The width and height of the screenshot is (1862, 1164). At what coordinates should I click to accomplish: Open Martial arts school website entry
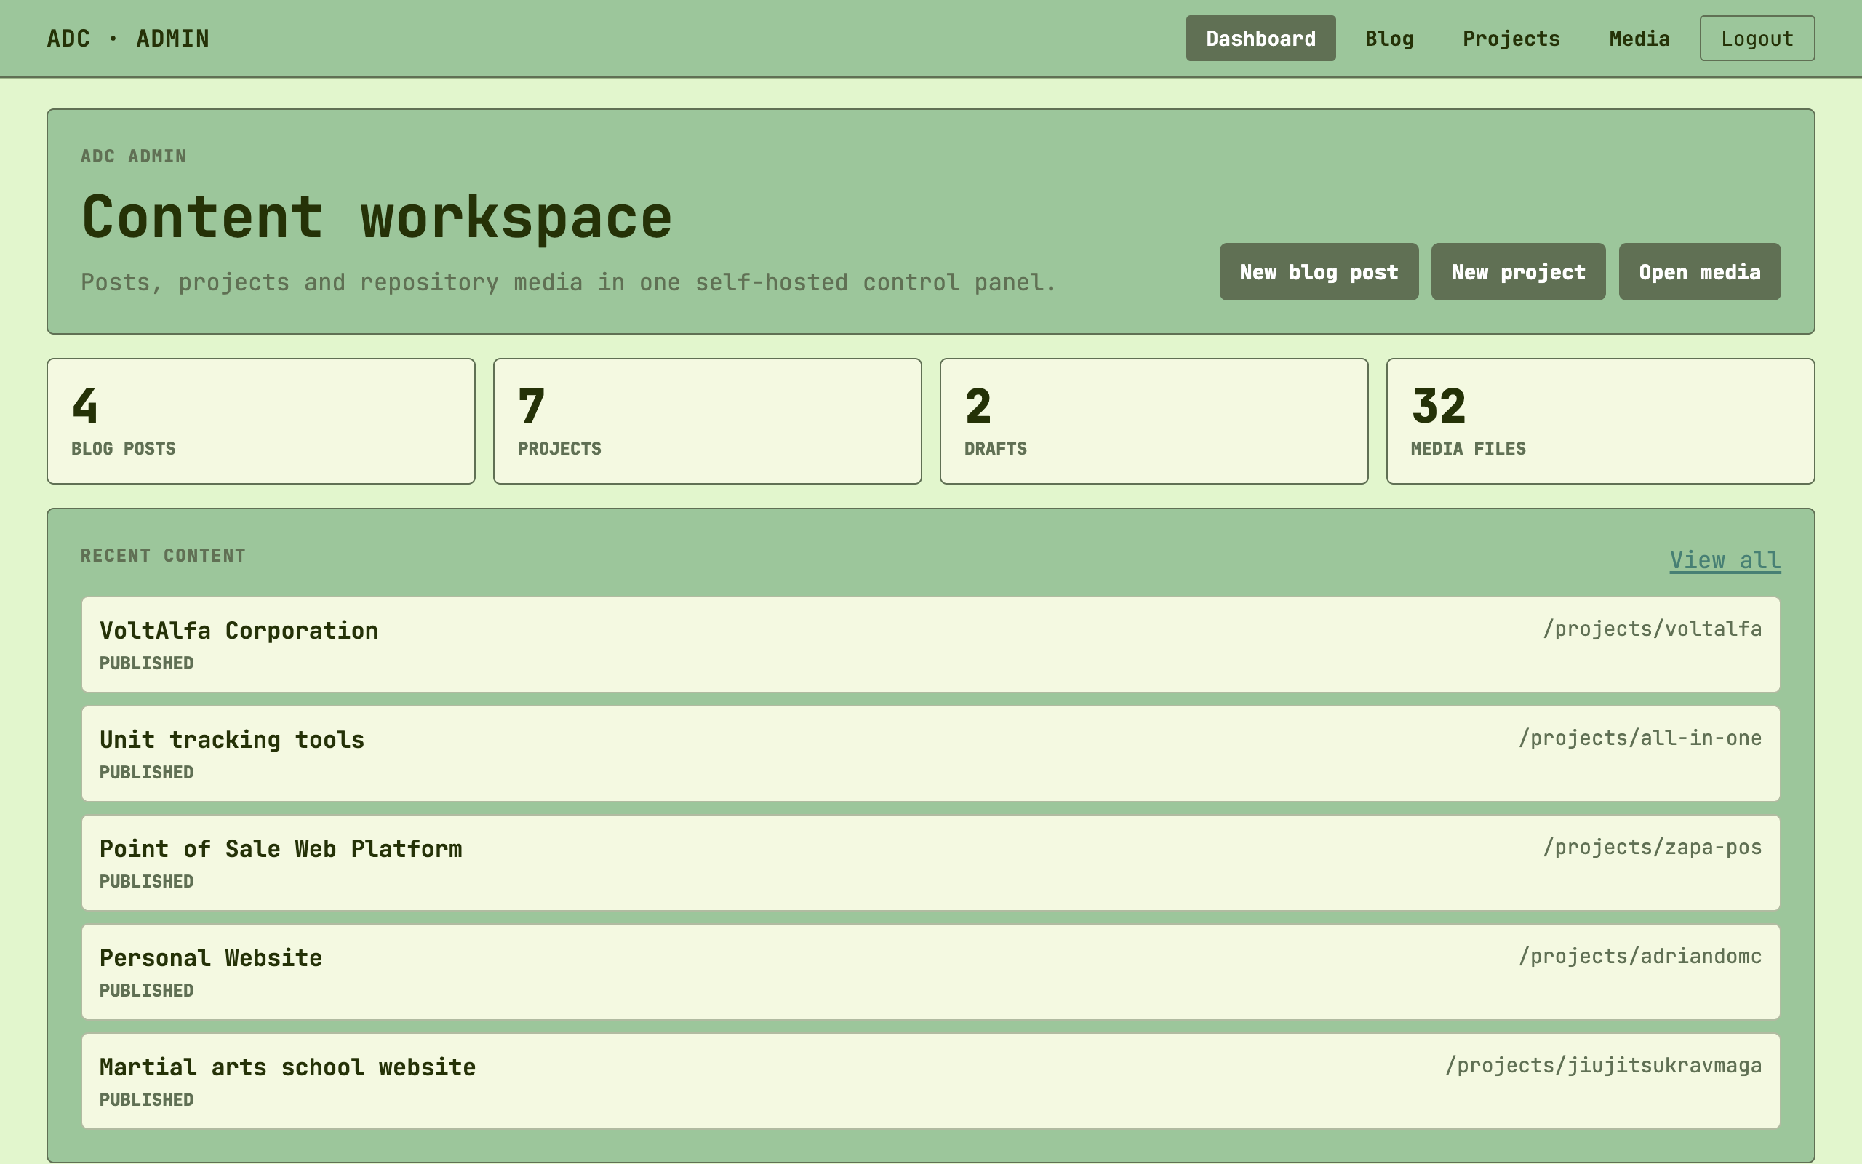tap(931, 1081)
